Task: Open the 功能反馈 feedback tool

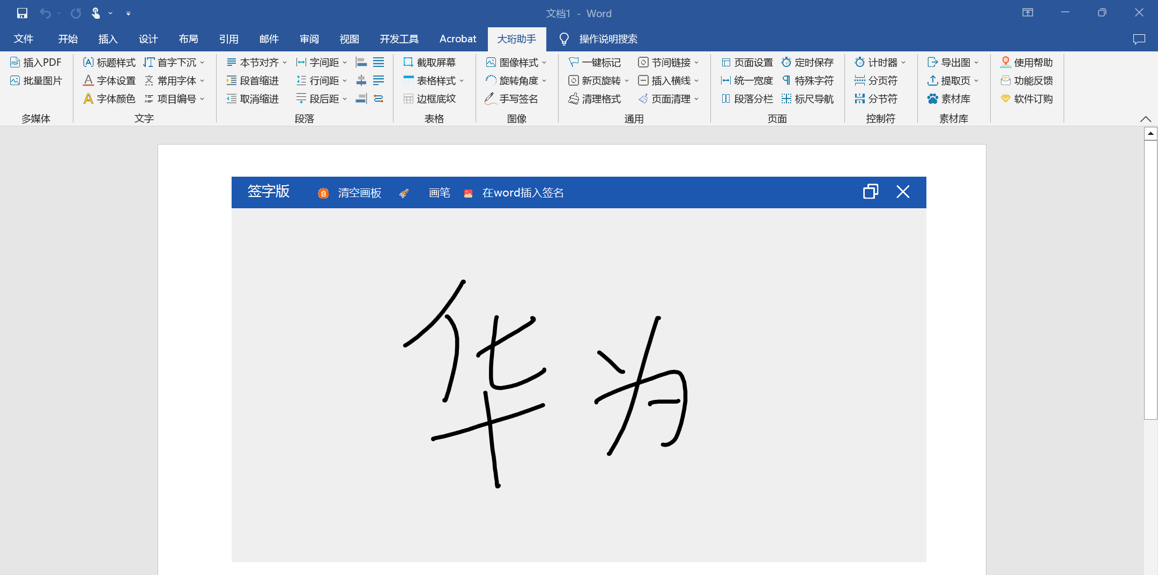Action: click(1027, 80)
